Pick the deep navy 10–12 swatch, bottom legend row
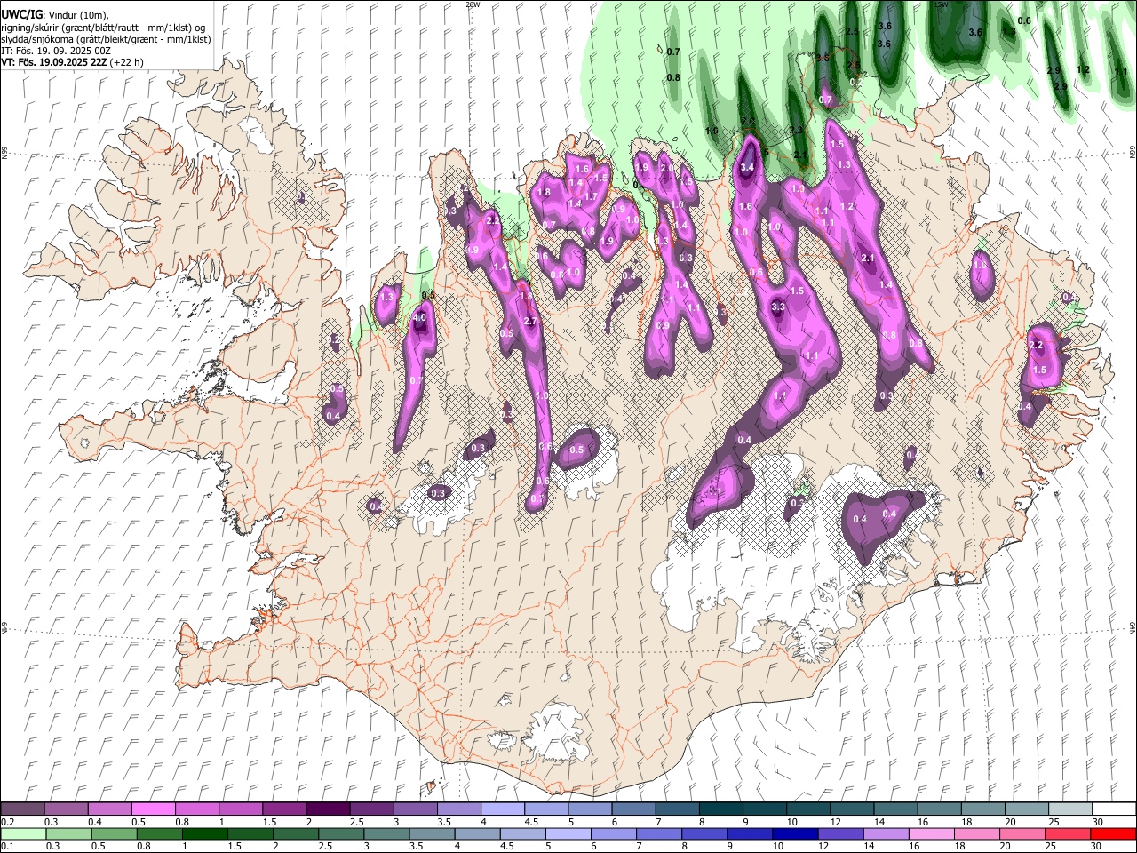The image size is (1137, 853). click(795, 833)
